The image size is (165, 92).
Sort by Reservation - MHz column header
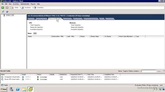[59, 36]
